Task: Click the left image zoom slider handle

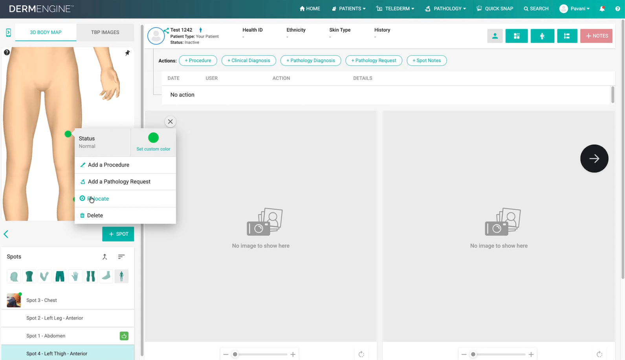Action: point(235,355)
